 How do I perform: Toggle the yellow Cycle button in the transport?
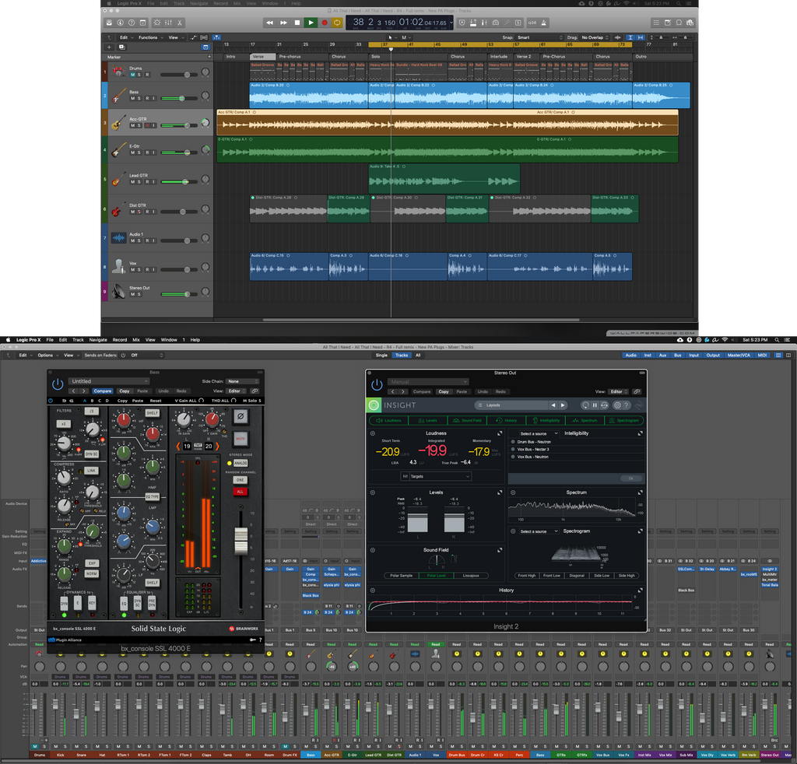336,23
